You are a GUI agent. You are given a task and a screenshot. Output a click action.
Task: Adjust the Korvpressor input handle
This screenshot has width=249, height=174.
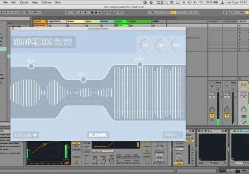[31, 66]
